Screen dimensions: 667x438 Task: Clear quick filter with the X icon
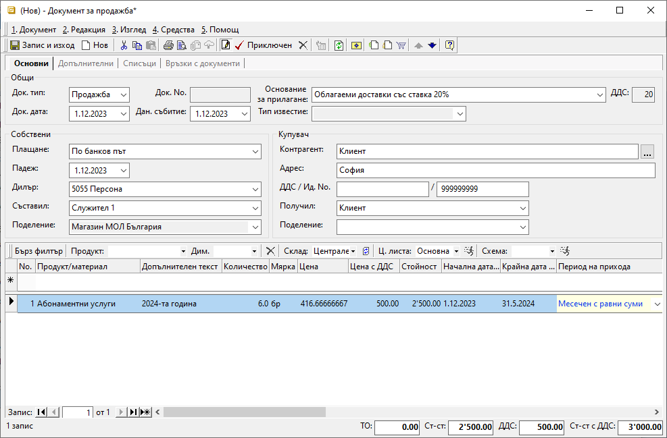pyautogui.click(x=270, y=251)
